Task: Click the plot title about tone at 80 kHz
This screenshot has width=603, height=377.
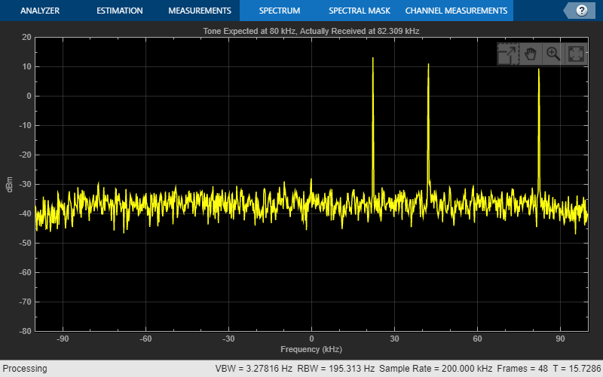Action: point(311,31)
